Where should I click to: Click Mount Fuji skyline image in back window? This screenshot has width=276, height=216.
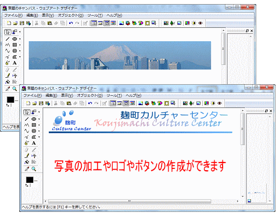pyautogui.click(x=120, y=55)
